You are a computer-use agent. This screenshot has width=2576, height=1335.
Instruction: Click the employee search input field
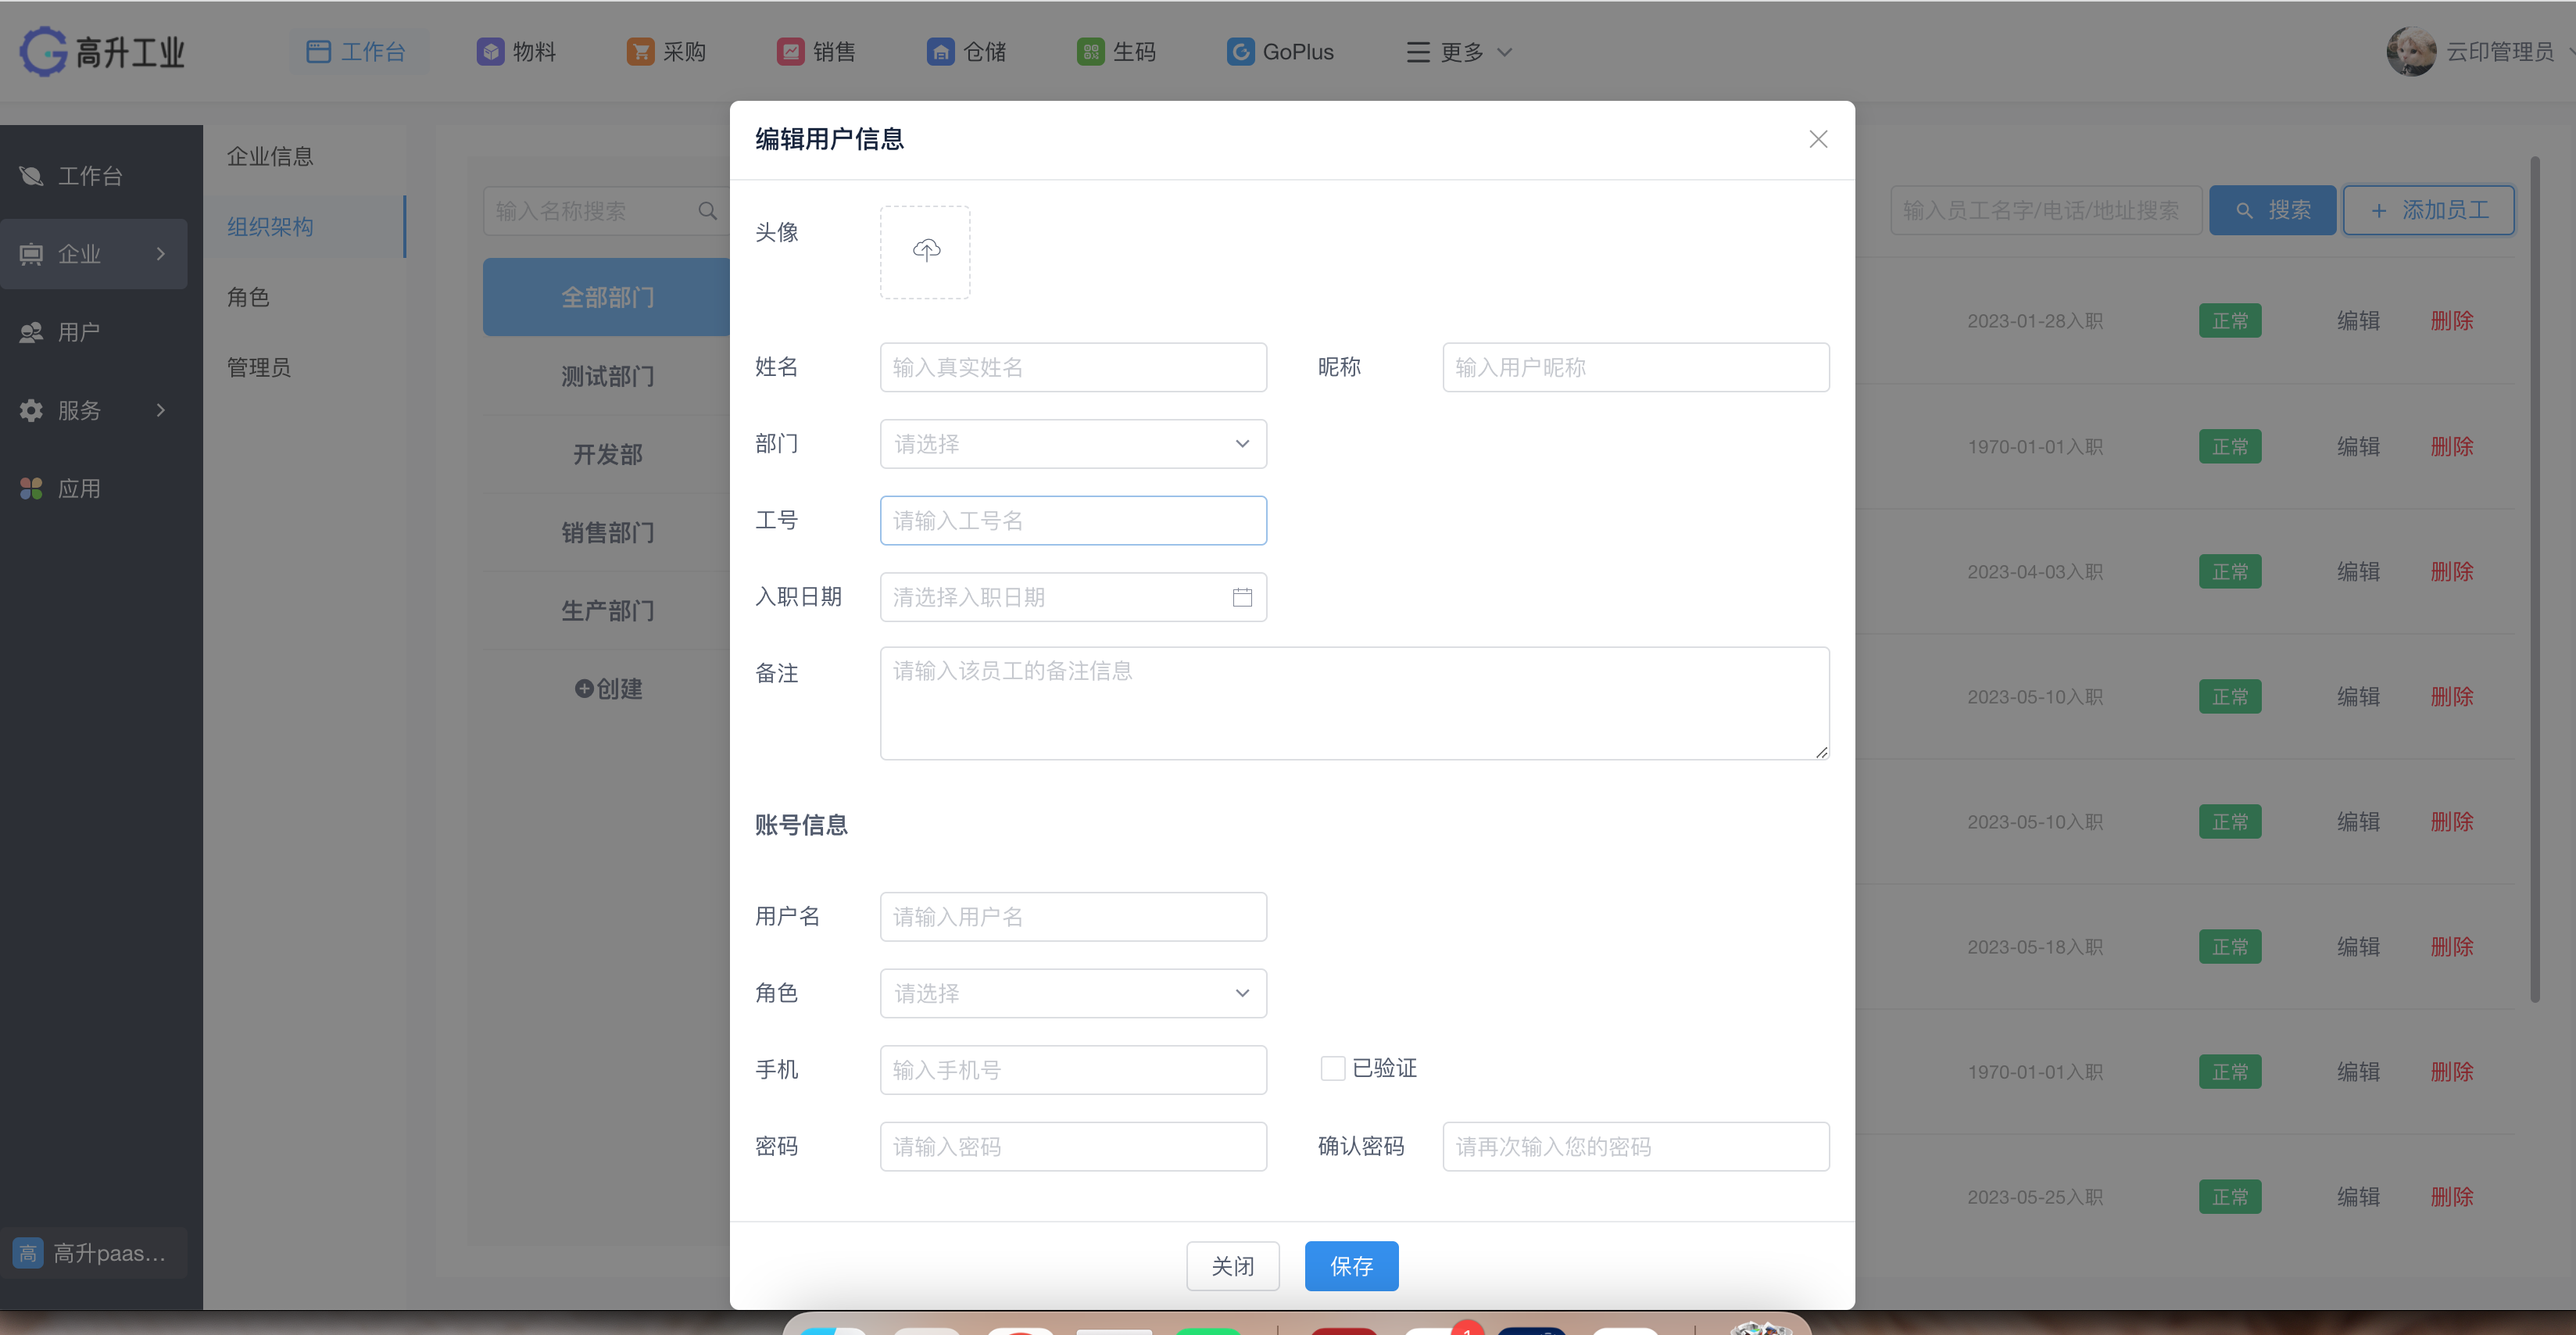pos(2046,210)
